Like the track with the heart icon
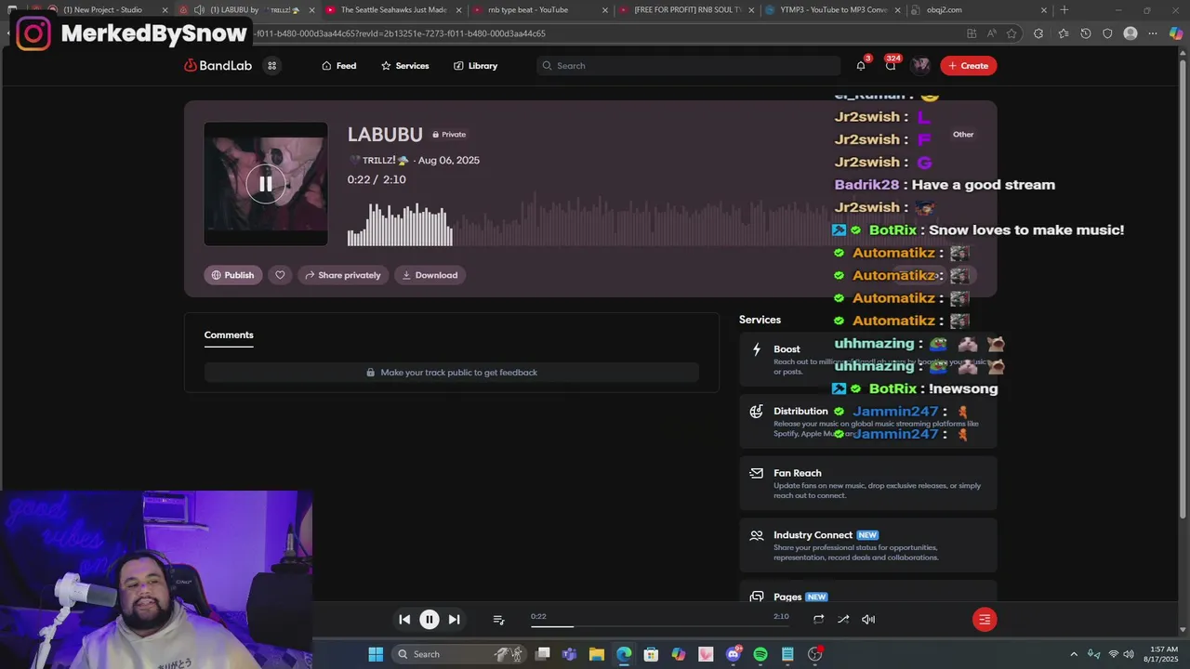The width and height of the screenshot is (1190, 669). coord(280,275)
